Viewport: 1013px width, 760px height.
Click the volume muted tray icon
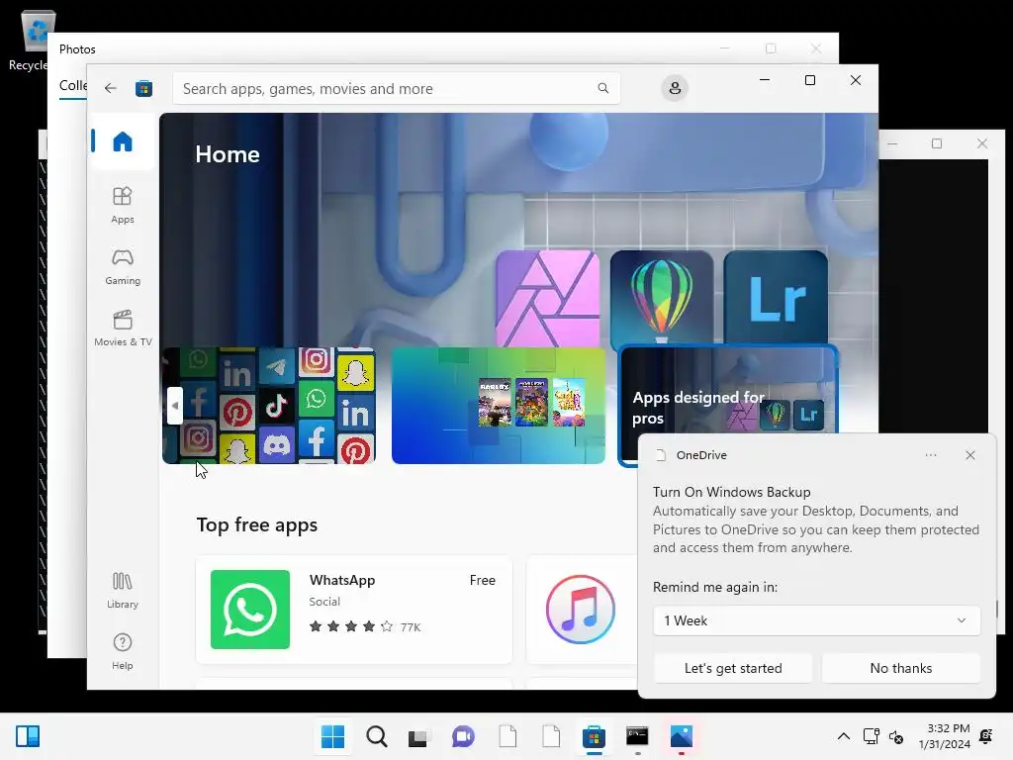pos(896,736)
